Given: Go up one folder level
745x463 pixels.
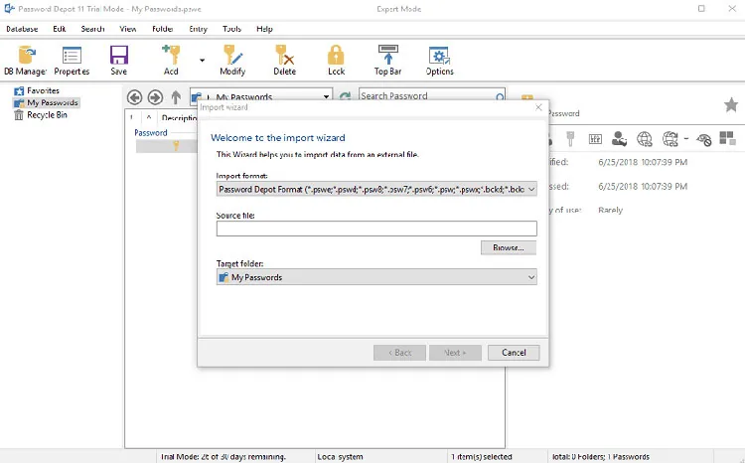Looking at the screenshot, I should coord(176,97).
